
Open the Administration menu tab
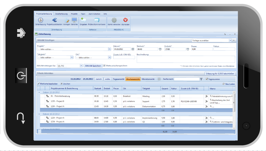94,14
